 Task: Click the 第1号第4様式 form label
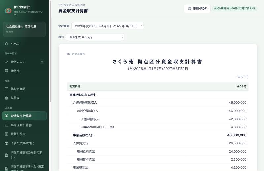coord(76,54)
